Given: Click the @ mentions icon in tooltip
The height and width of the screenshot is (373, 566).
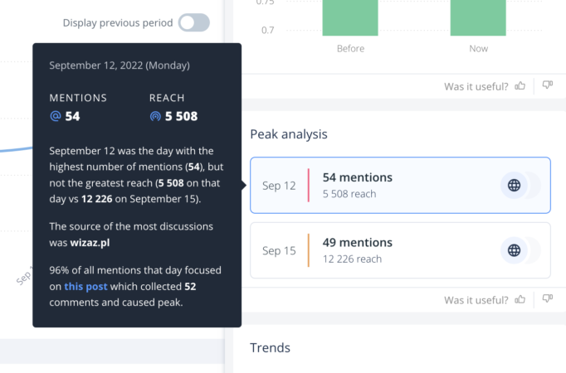Looking at the screenshot, I should (x=56, y=116).
